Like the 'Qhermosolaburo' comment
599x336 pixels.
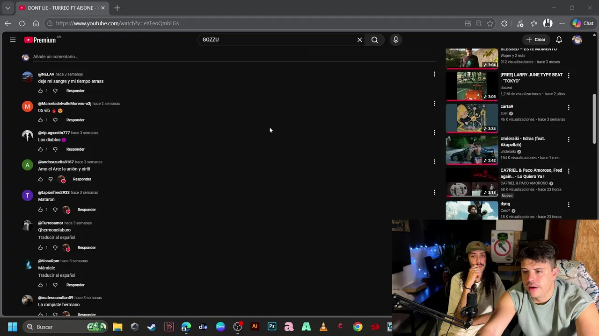click(40, 247)
